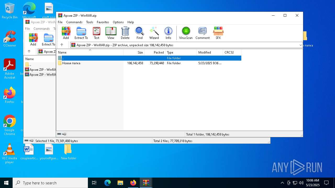This screenshot has height=188, width=335.
Task: Open File menu in background WinRAR window
Action: pyautogui.click(x=27, y=29)
